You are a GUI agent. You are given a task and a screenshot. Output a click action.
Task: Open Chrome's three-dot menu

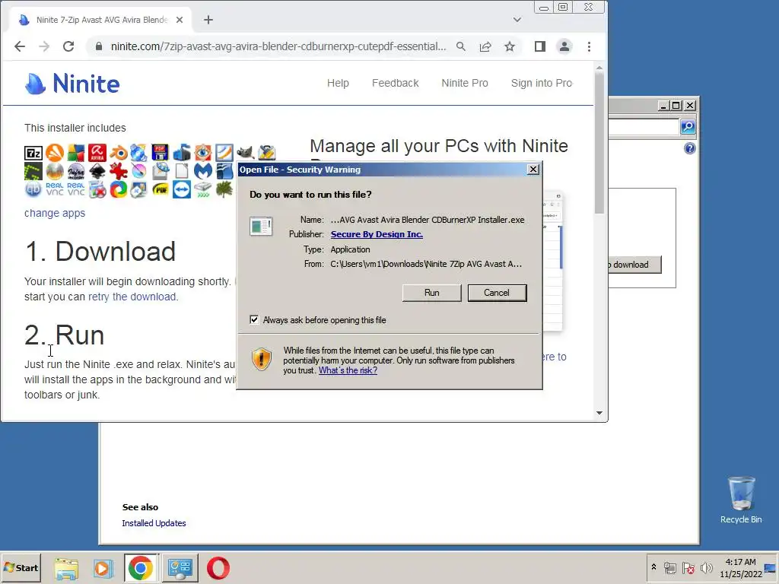pos(590,46)
